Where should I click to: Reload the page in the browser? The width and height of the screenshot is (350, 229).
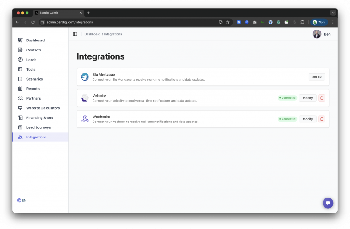[33, 22]
